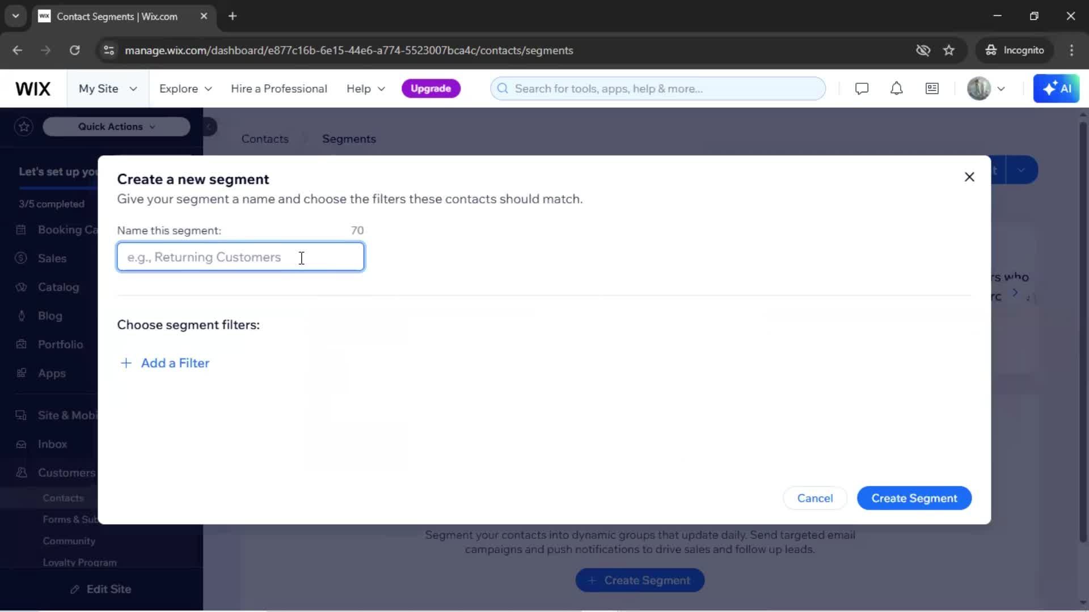The height and width of the screenshot is (612, 1089).
Task: Close the Contact Segments browser tab
Action: coord(204,16)
